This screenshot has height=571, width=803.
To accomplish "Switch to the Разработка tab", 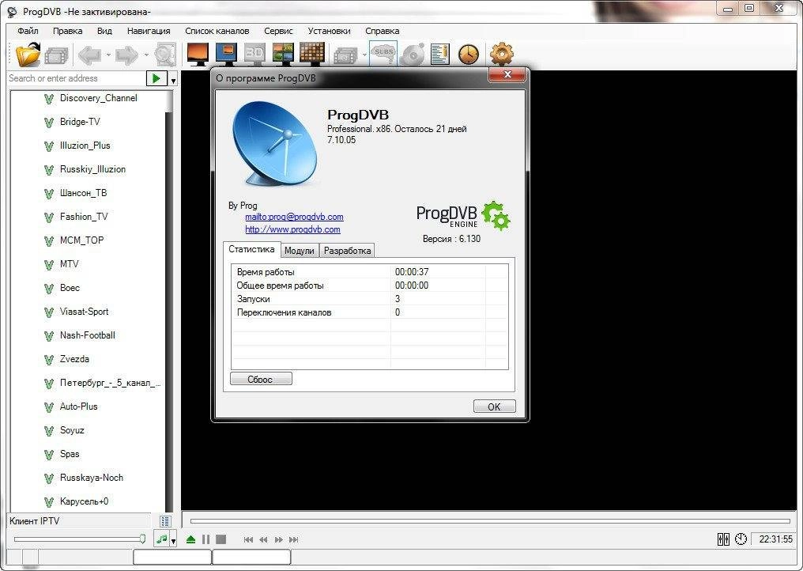I will pos(347,251).
